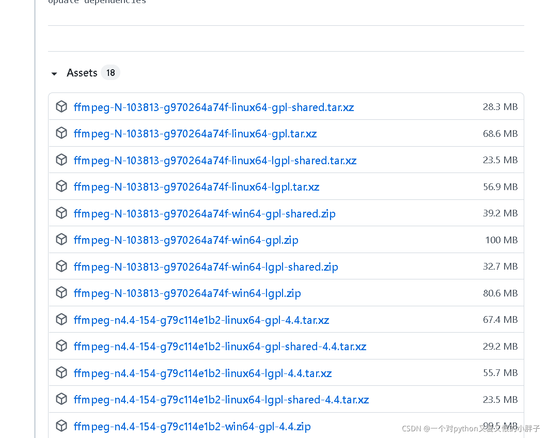Click package icon for N-103813 win64-gpl-shared.zip
The image size is (548, 438).
click(x=61, y=213)
